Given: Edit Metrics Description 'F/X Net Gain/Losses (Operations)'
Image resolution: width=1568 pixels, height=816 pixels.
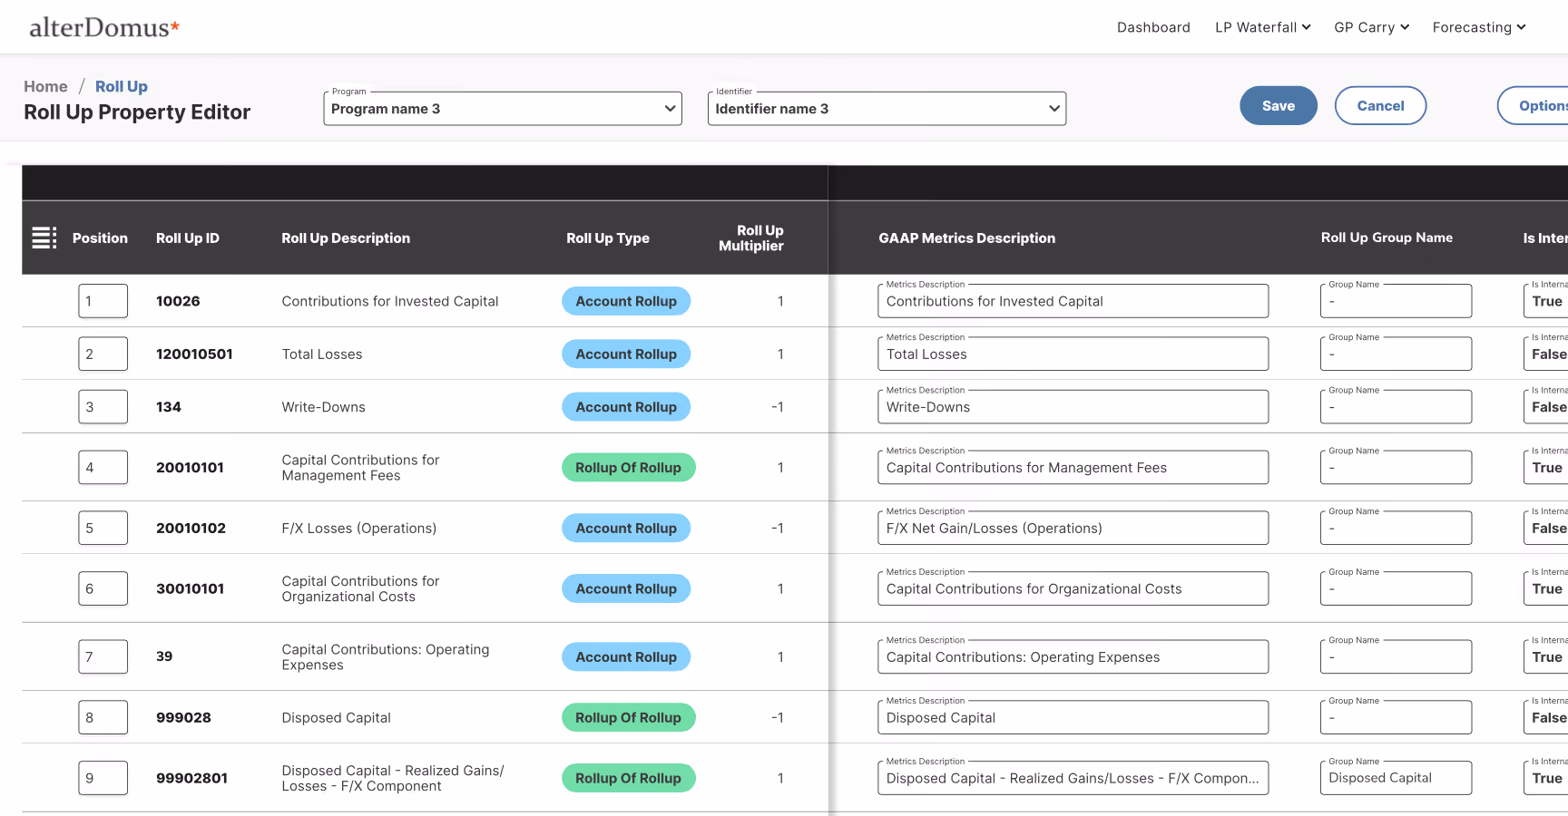Looking at the screenshot, I should 1073,528.
